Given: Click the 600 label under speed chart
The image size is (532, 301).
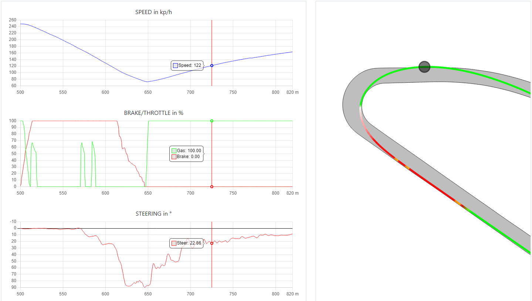Looking at the screenshot, I should coord(105,92).
